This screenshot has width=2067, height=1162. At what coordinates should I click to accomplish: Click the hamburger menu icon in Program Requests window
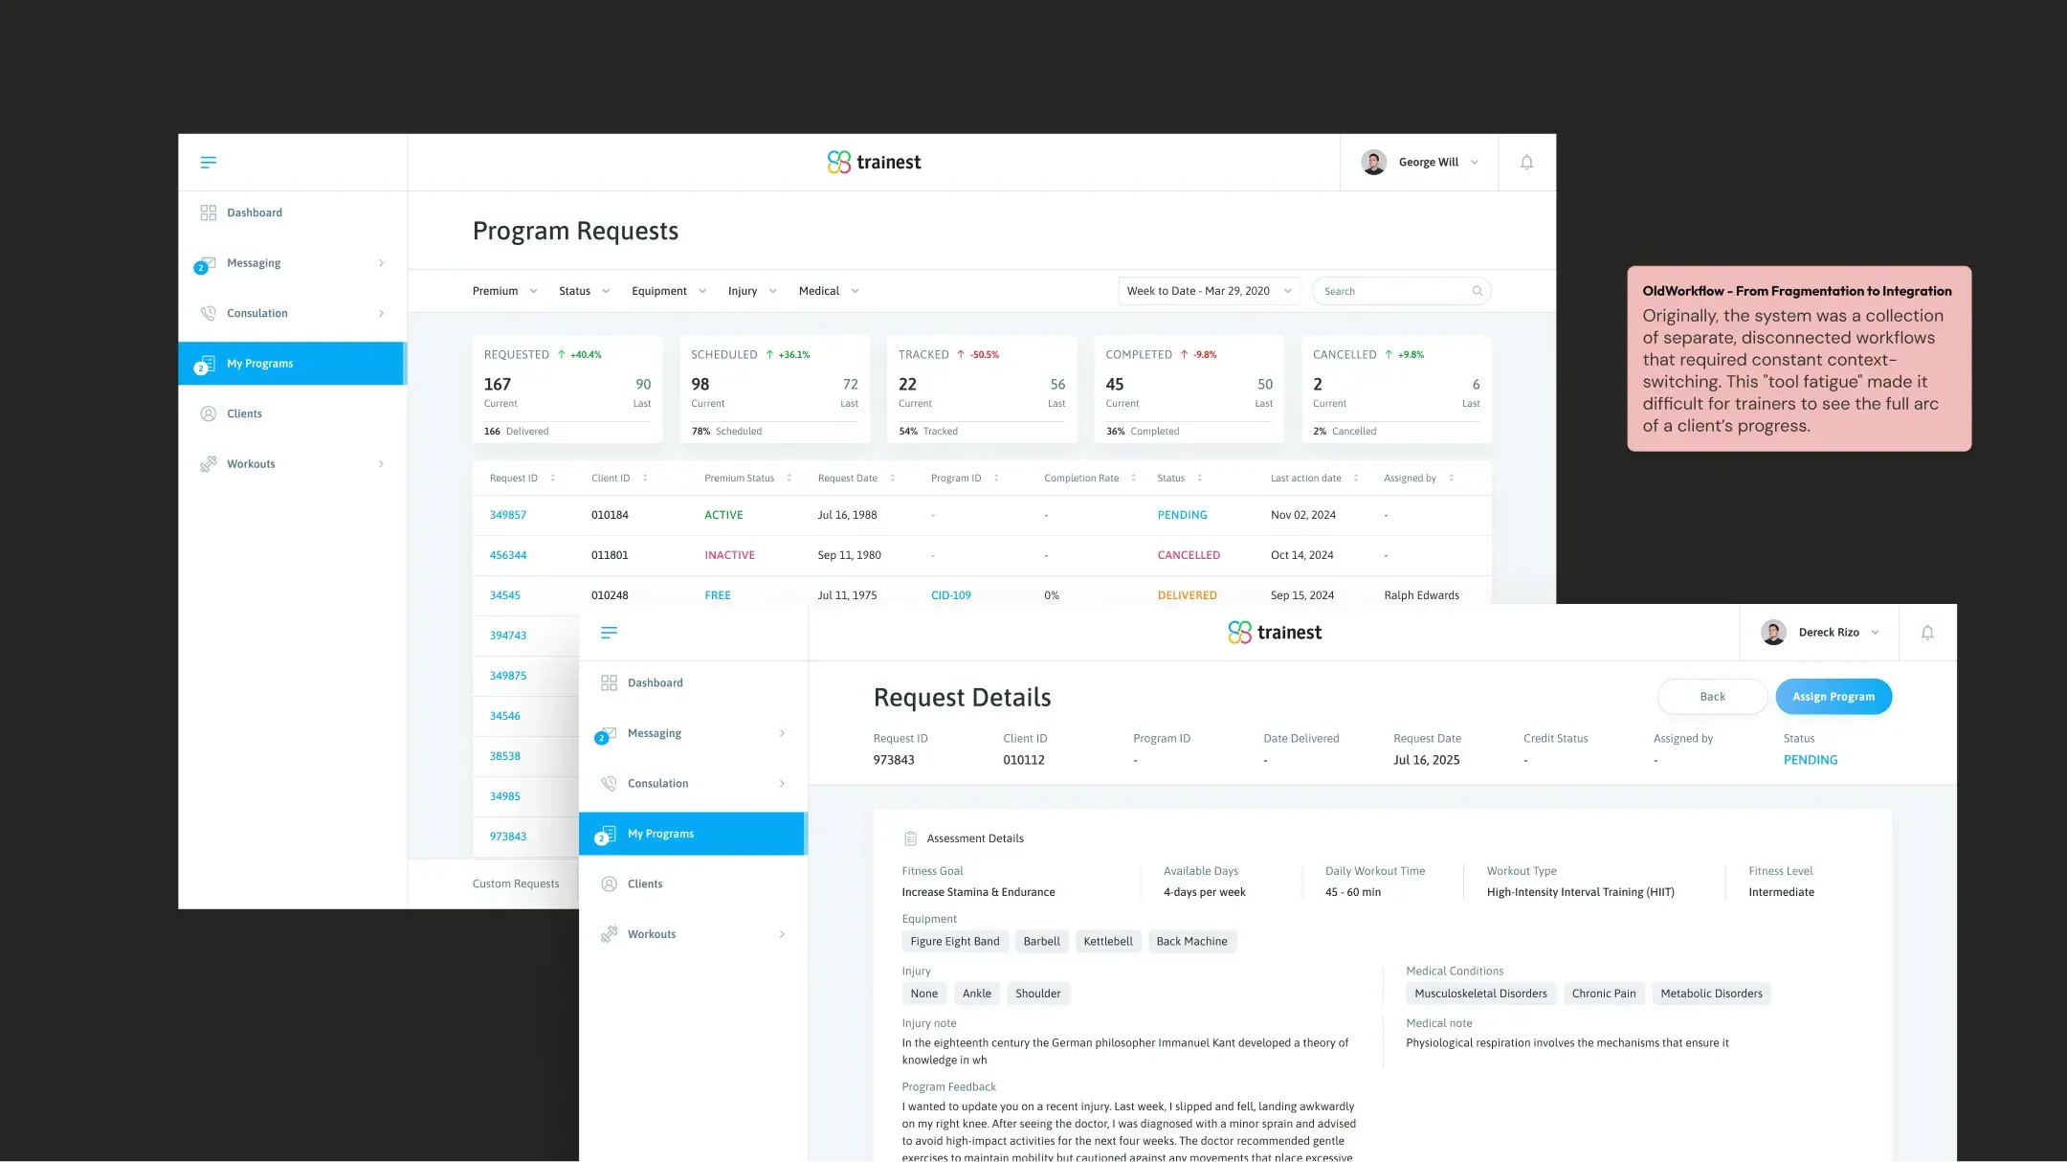(x=208, y=162)
